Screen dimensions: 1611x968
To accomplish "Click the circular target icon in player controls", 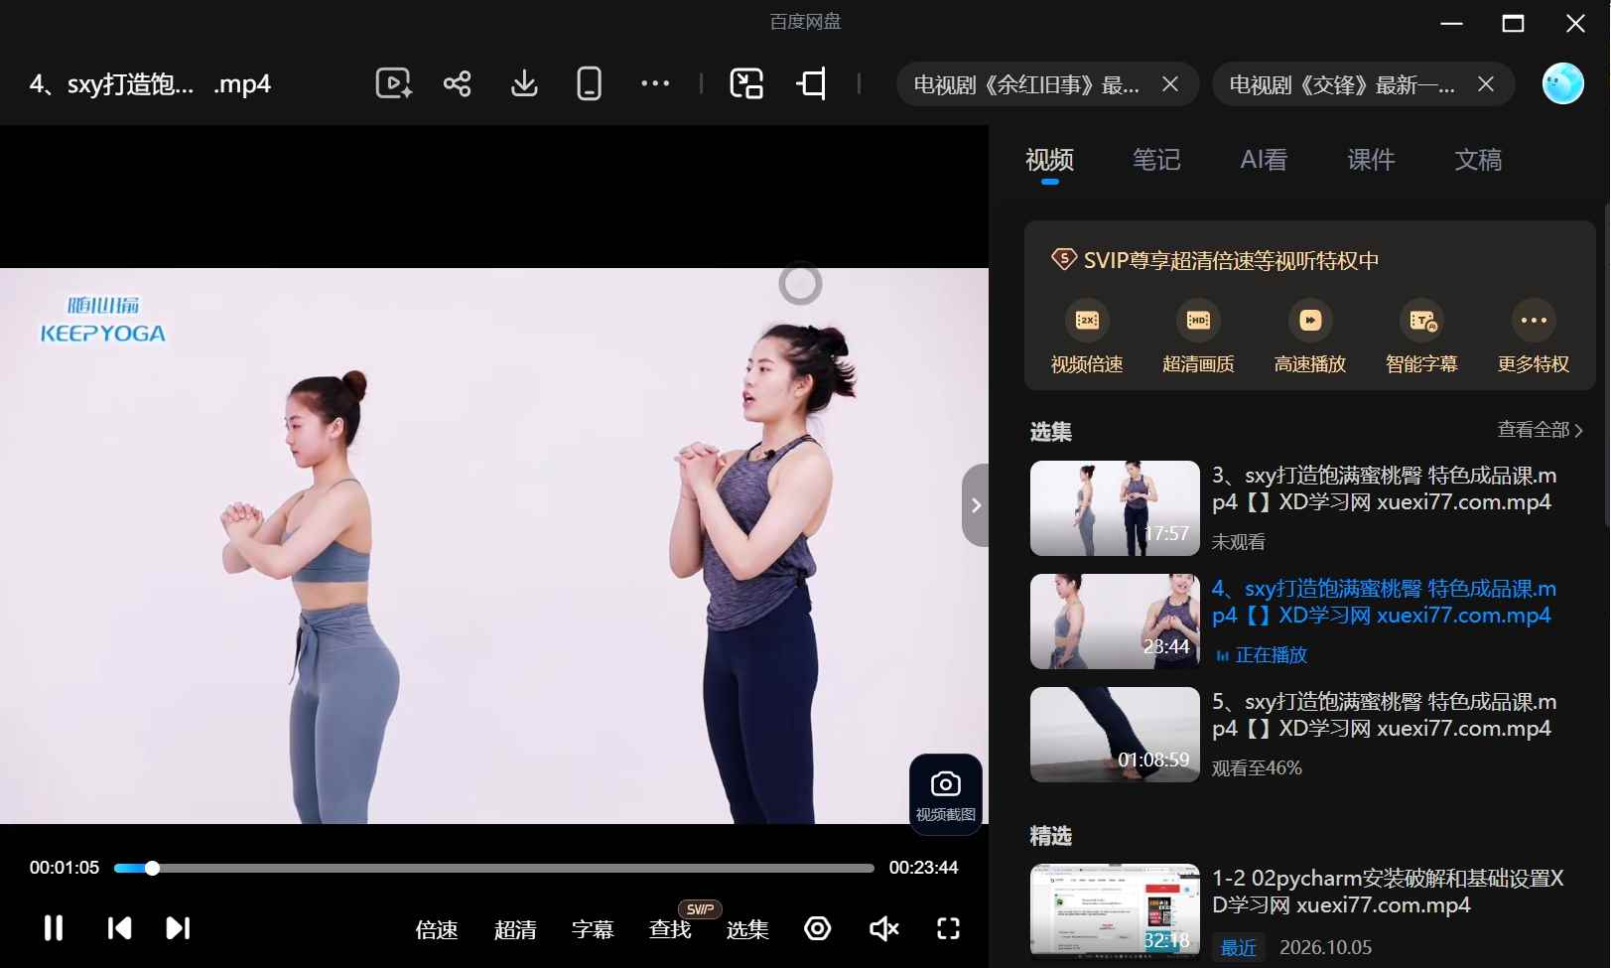I will pos(818,928).
